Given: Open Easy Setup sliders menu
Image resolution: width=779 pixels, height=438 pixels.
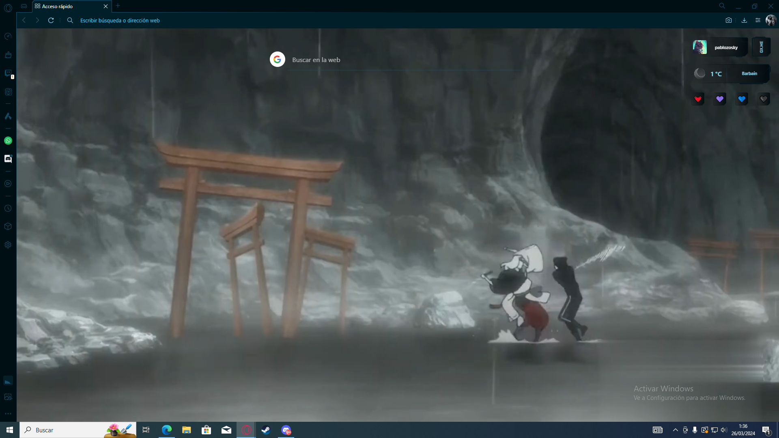Looking at the screenshot, I should tap(757, 20).
